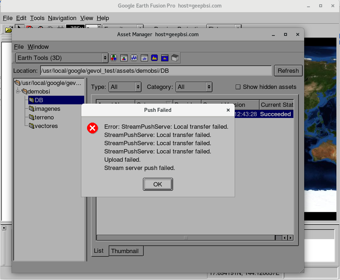Screen dimensions: 340x280
Task: Open Fusion Pro Help menu
Action: point(103,18)
